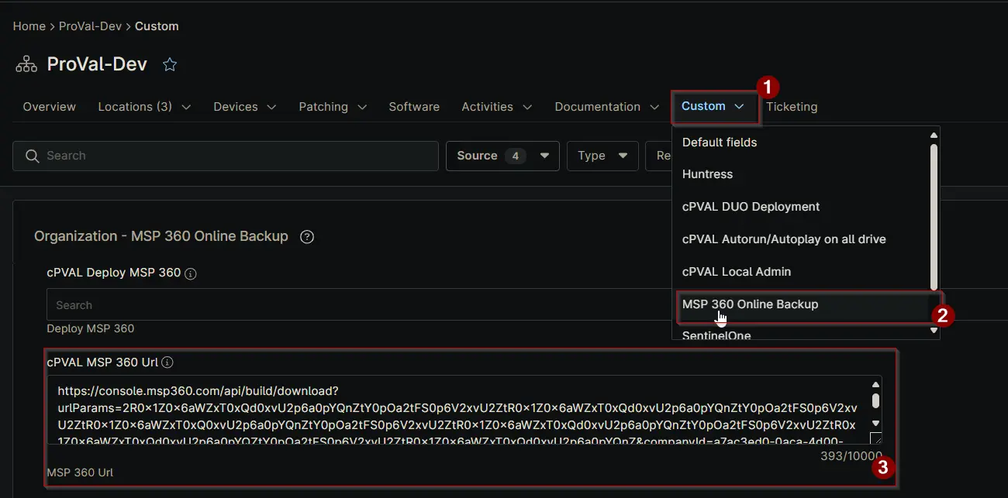
Task: Click the 'MSP 360 Url' helper text below textarea
Action: point(80,472)
